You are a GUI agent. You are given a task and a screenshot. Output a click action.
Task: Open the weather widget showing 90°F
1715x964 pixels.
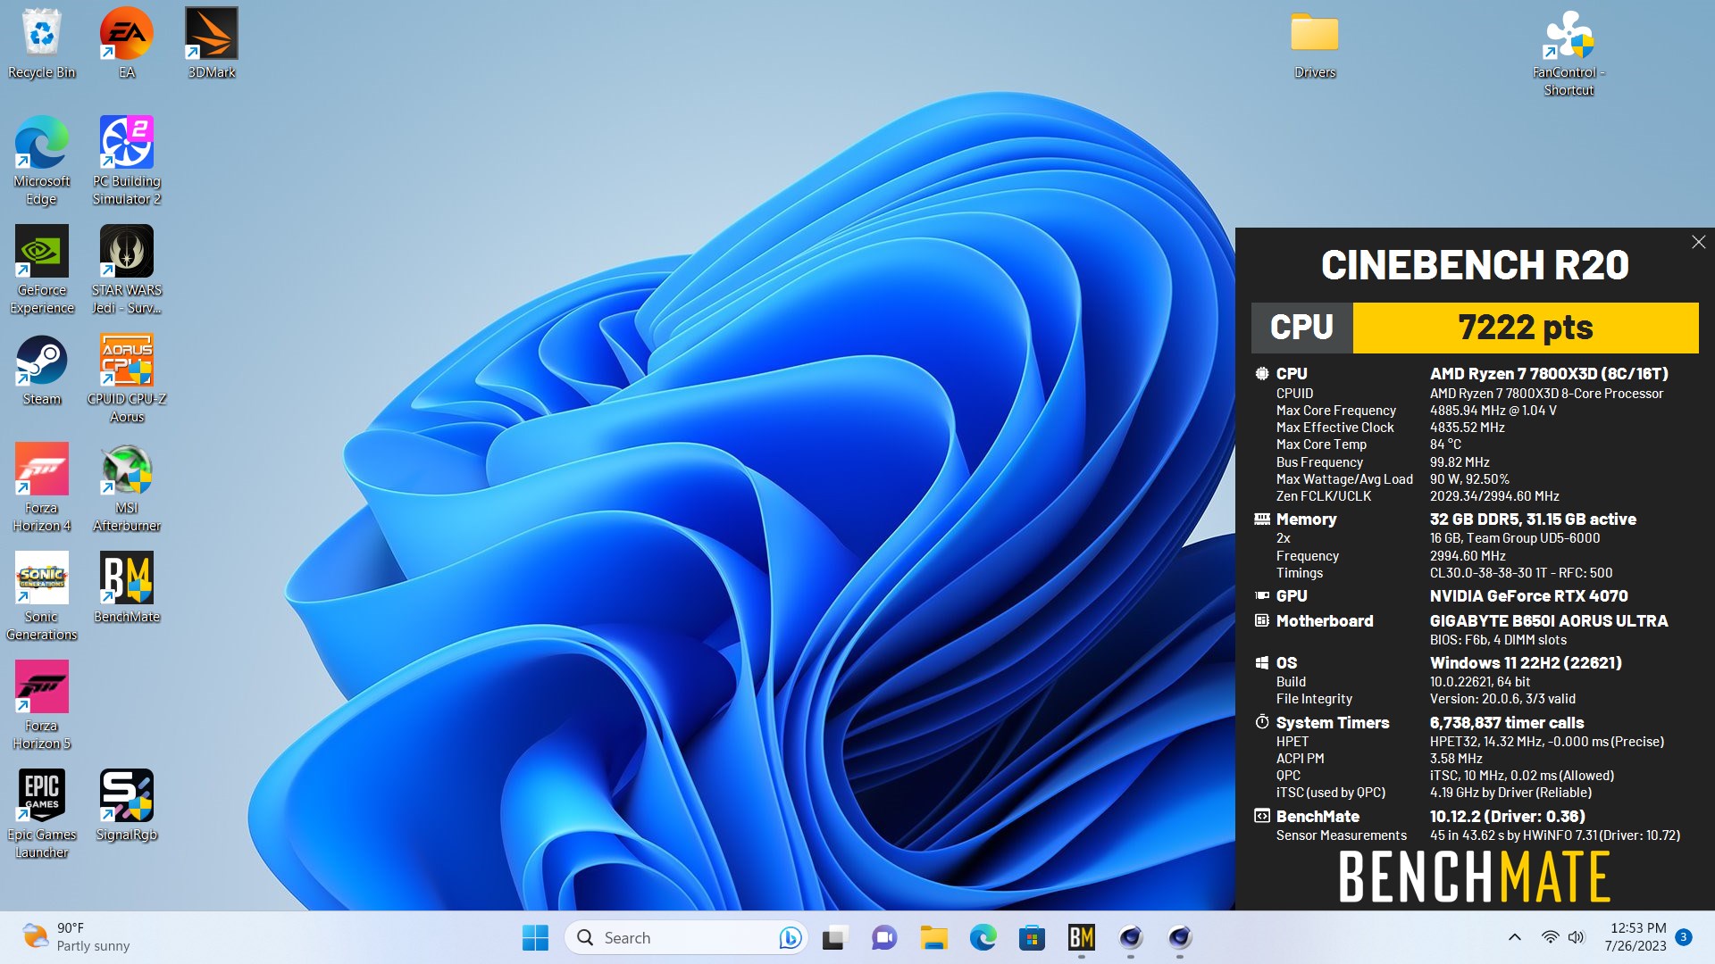pyautogui.click(x=77, y=937)
